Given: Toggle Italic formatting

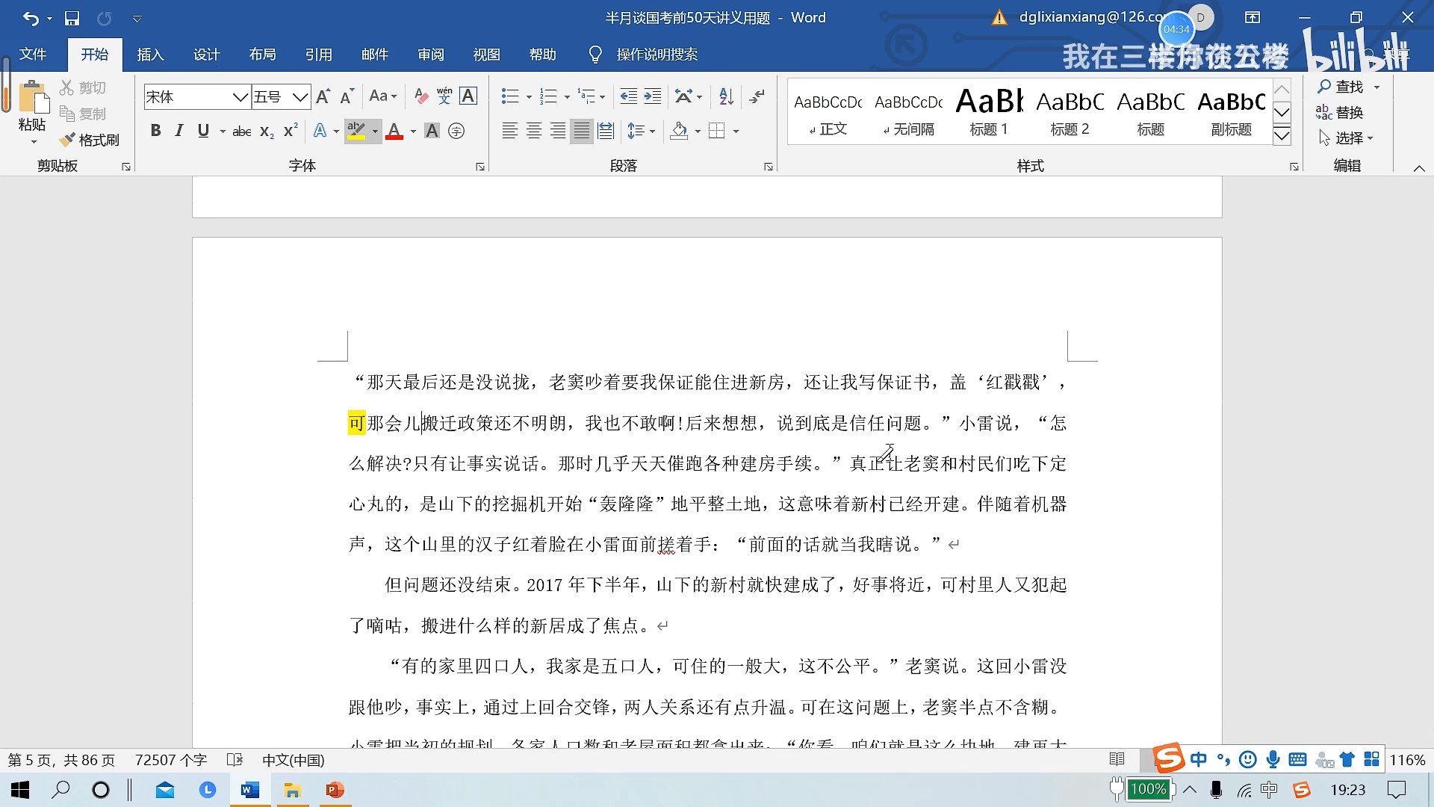Looking at the screenshot, I should [x=179, y=132].
